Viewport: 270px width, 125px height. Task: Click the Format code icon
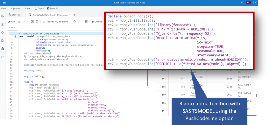click(86, 22)
